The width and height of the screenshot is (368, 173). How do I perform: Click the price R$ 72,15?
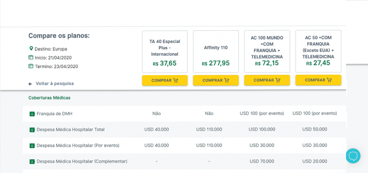(x=267, y=63)
